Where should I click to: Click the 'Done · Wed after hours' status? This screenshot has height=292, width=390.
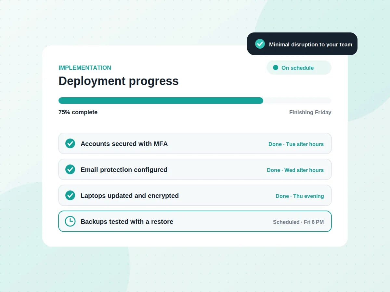click(x=295, y=170)
